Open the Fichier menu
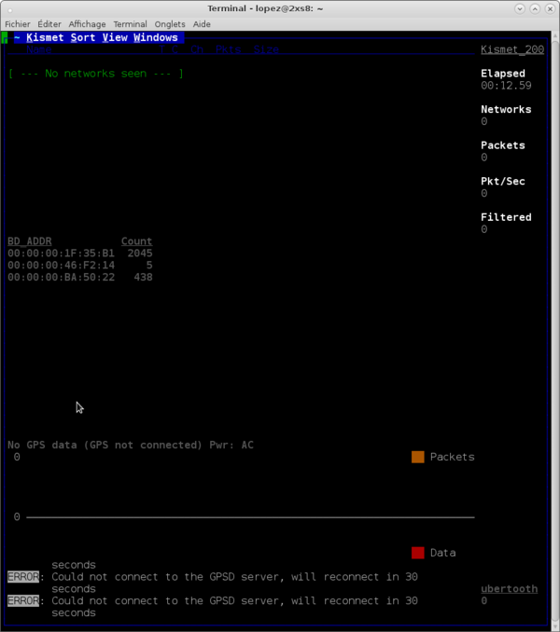This screenshot has width=560, height=632. click(x=18, y=24)
